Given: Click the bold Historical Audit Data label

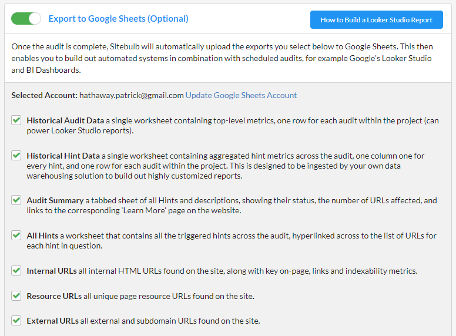Looking at the screenshot, I should [x=65, y=120].
